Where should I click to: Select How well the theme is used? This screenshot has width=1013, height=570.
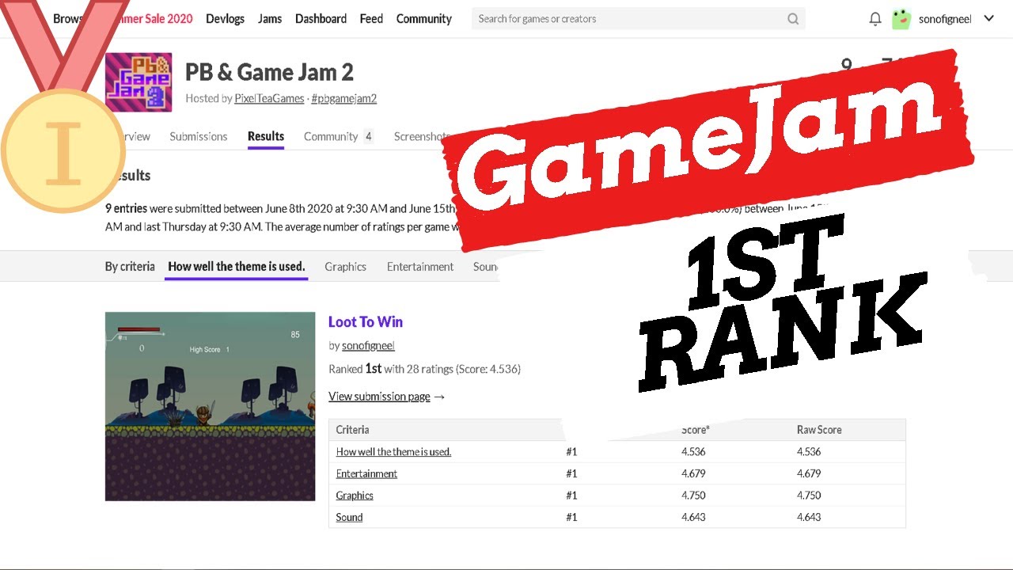click(237, 267)
